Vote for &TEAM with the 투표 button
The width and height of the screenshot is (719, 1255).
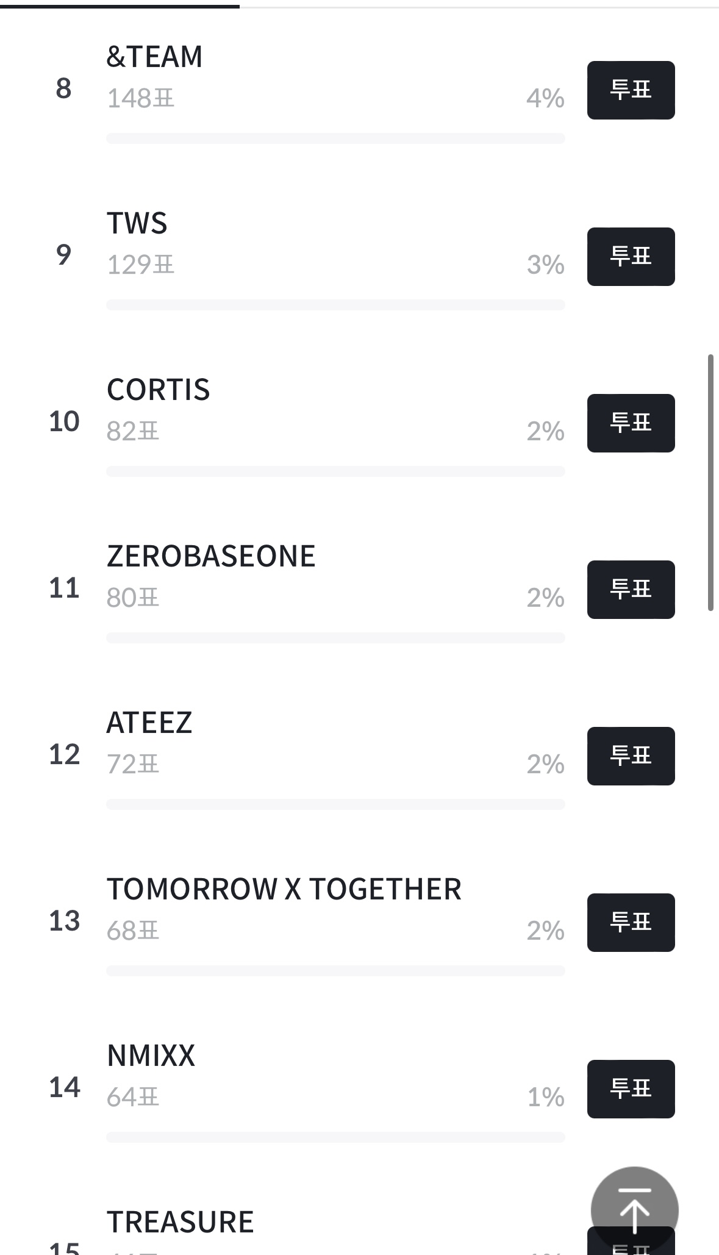(631, 90)
